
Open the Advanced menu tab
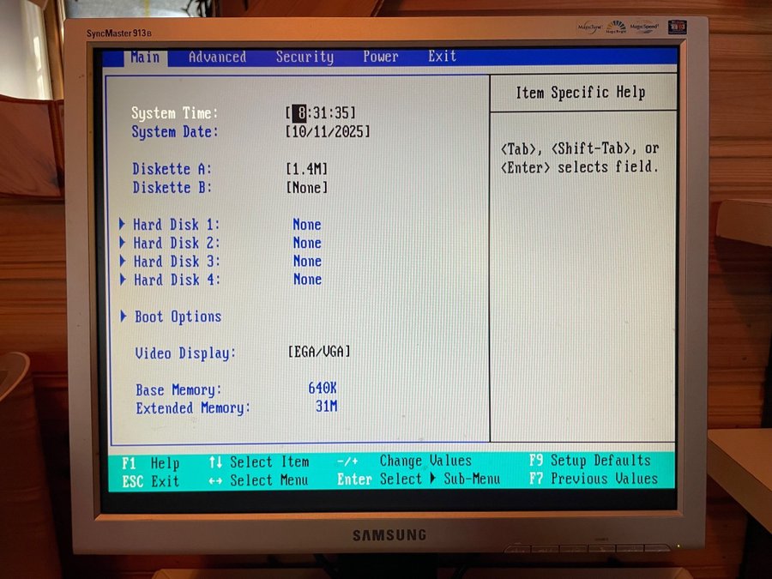coord(217,57)
